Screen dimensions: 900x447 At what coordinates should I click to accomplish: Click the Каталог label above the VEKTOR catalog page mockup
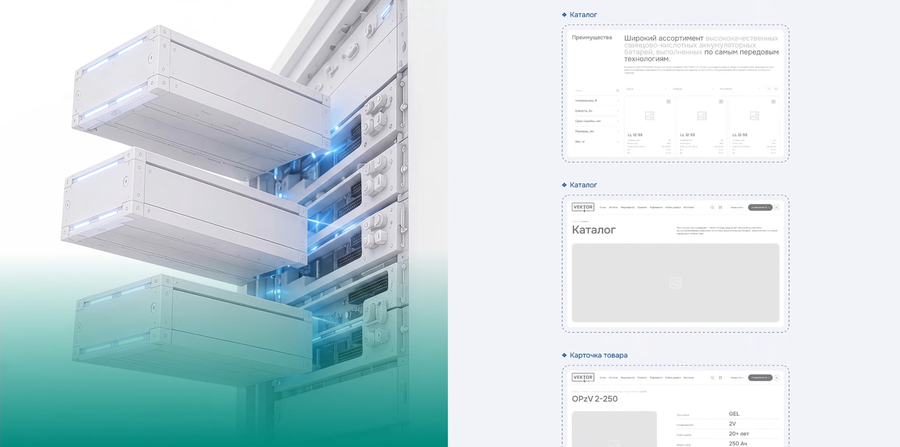[x=583, y=185]
